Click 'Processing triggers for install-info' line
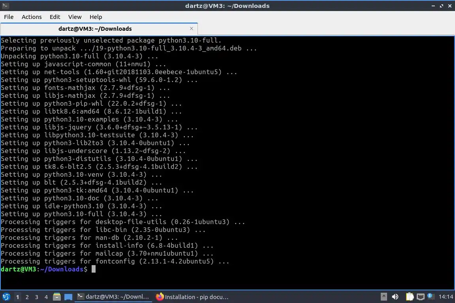The height and width of the screenshot is (303, 455). click(x=107, y=245)
